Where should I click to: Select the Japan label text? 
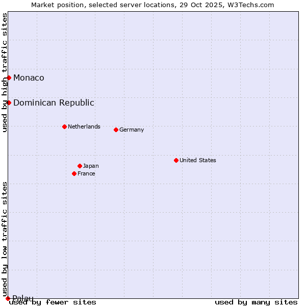coord(91,166)
